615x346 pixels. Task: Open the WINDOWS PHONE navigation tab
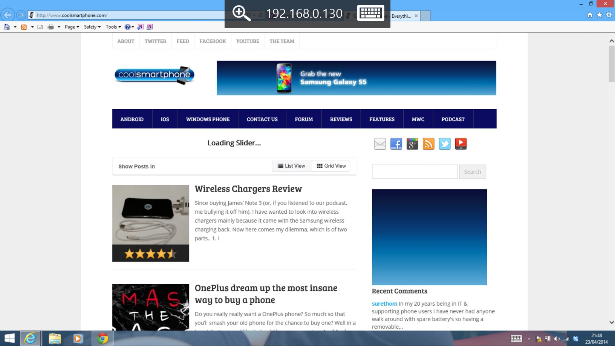pos(208,119)
